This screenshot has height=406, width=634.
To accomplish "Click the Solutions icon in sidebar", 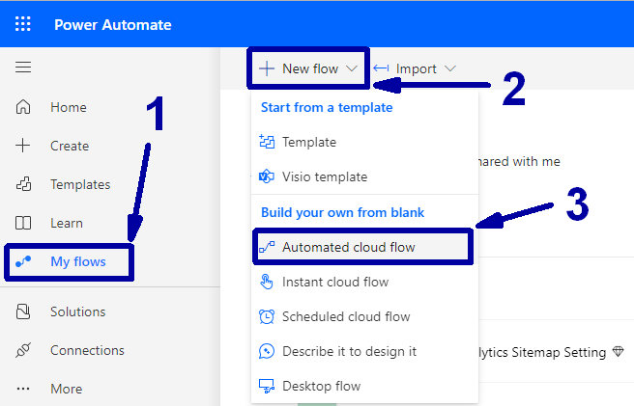I will (23, 311).
